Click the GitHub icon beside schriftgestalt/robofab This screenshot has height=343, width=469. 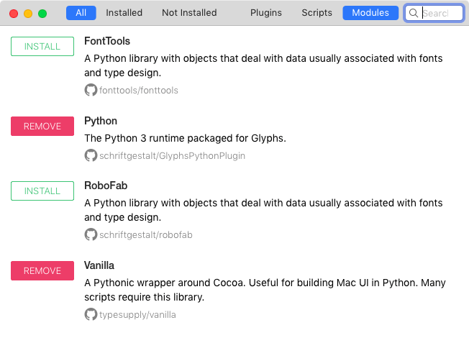point(91,234)
